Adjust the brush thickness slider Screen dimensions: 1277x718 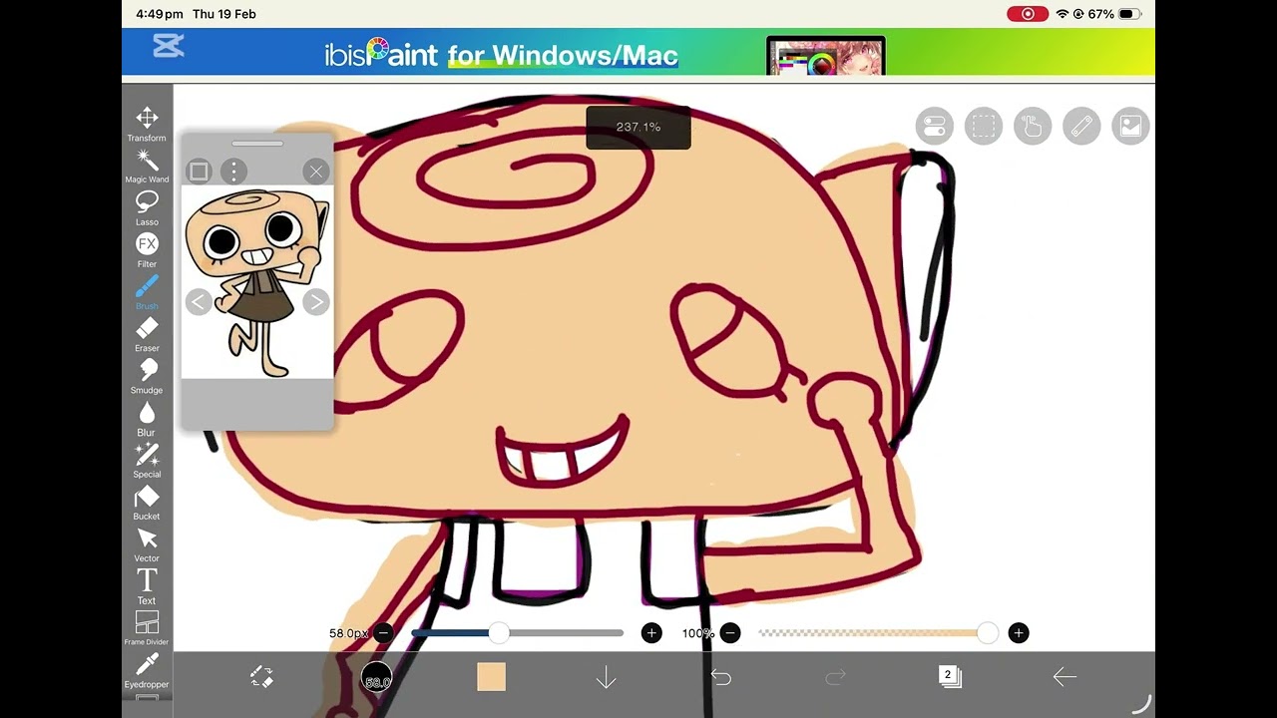[x=517, y=633]
